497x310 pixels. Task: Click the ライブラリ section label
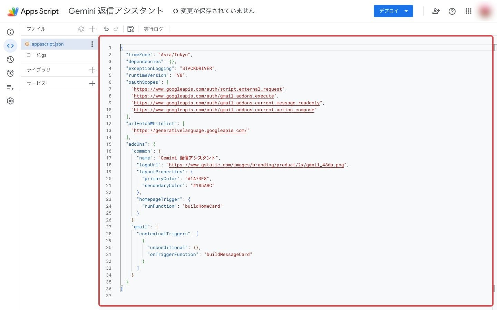tap(39, 70)
